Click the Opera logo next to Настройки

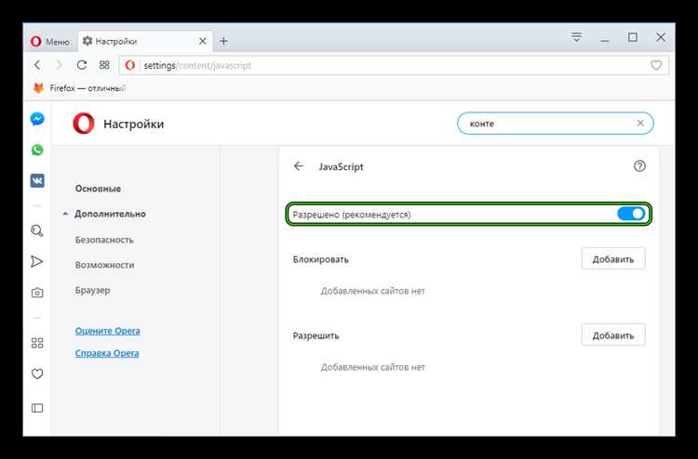[x=84, y=124]
